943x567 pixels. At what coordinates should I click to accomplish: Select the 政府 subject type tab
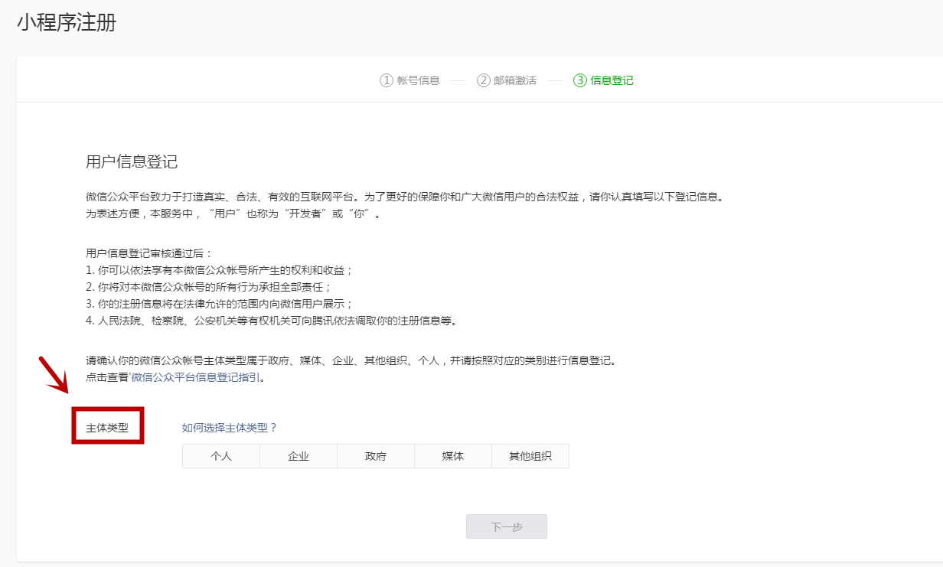coord(375,455)
